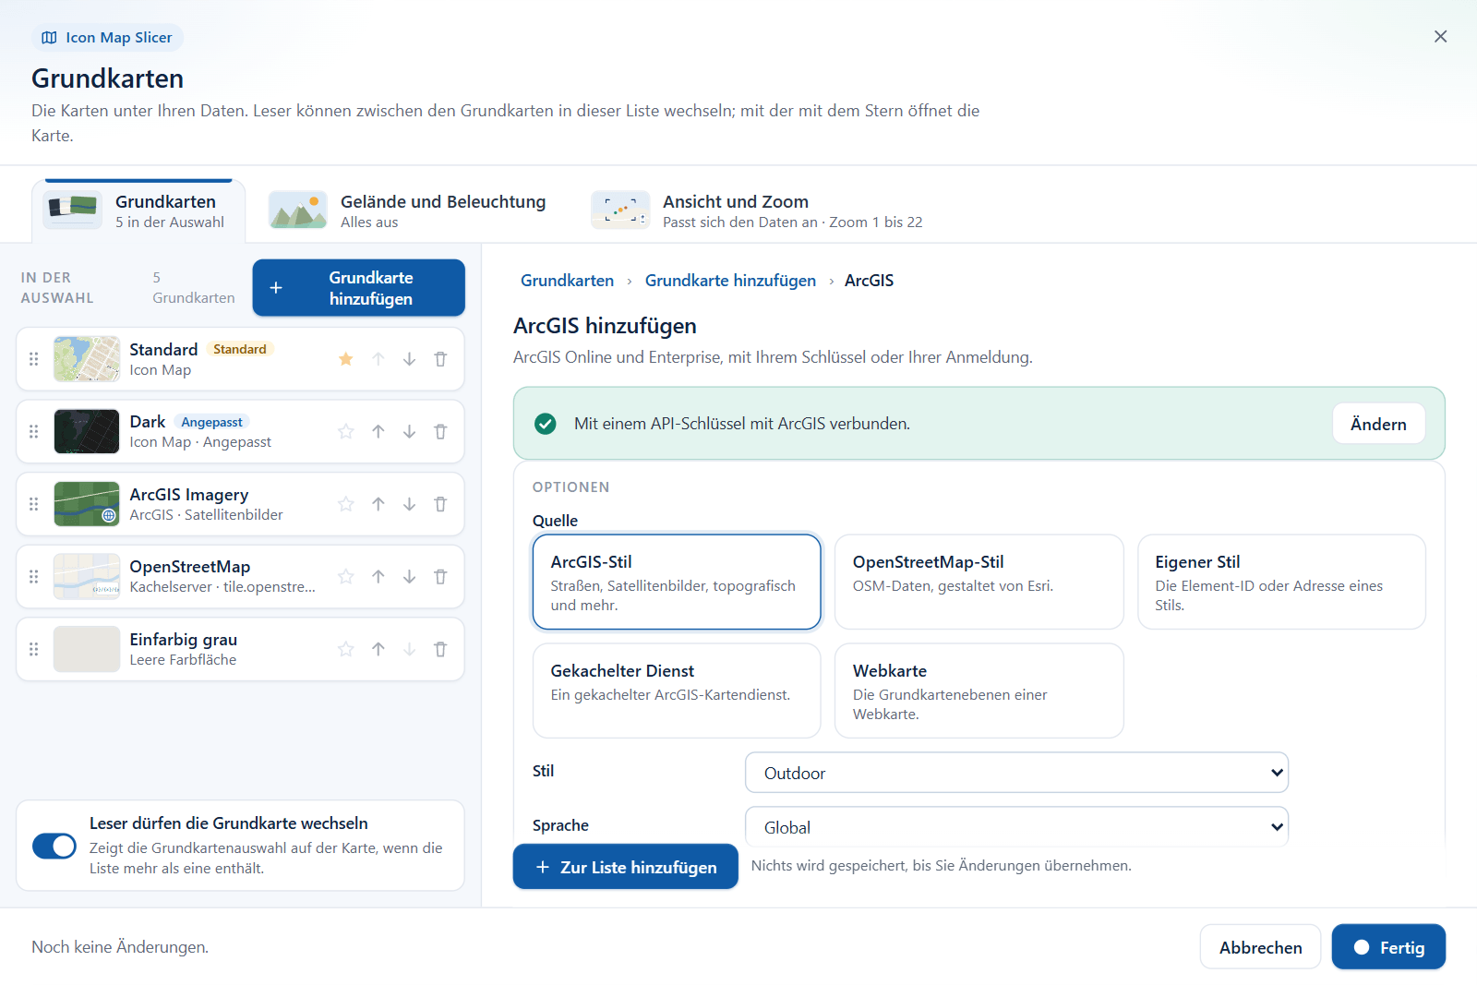The image size is (1477, 985).
Task: Select the ArcGIS-Stil source option
Action: click(x=677, y=582)
